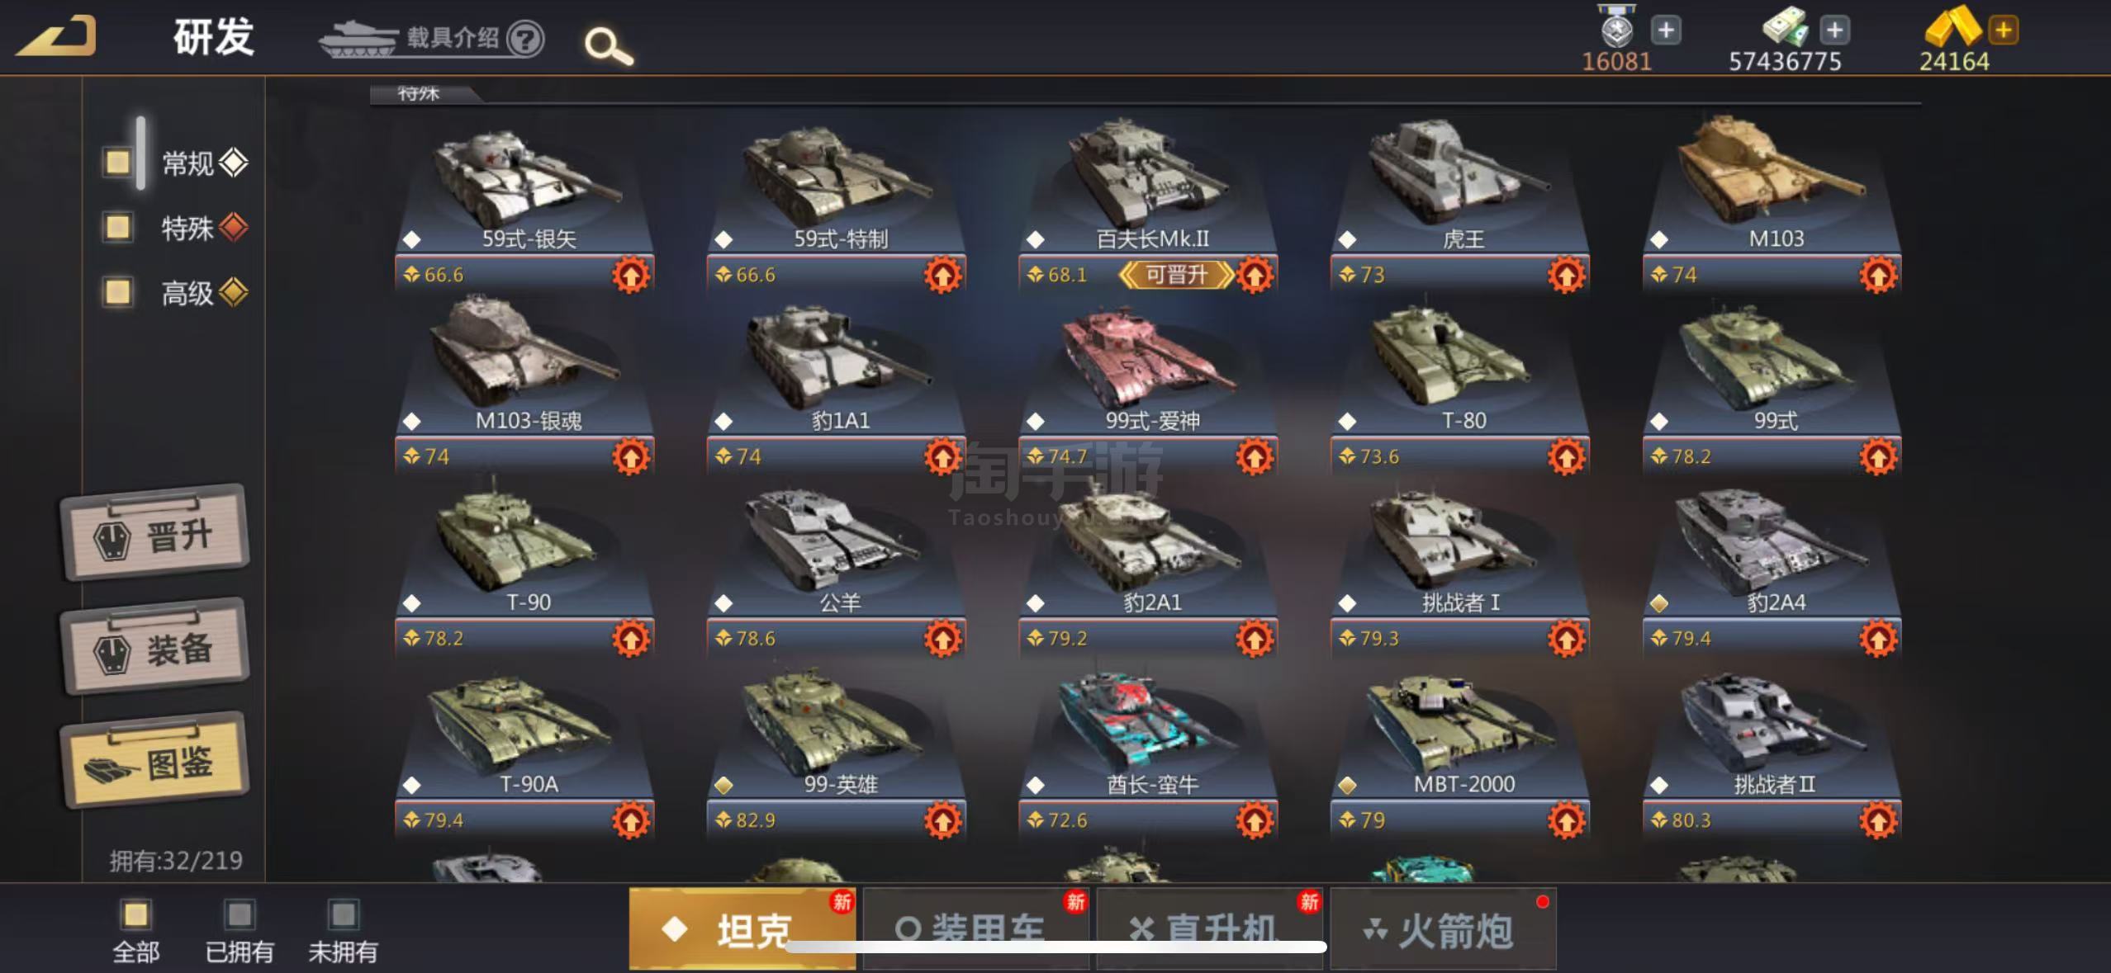This screenshot has width=2111, height=973.
Task: Click upgrade gear icon on 99-英雄
Action: (x=942, y=820)
